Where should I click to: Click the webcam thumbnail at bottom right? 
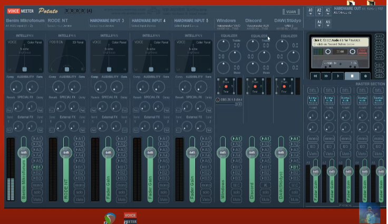point(370,213)
